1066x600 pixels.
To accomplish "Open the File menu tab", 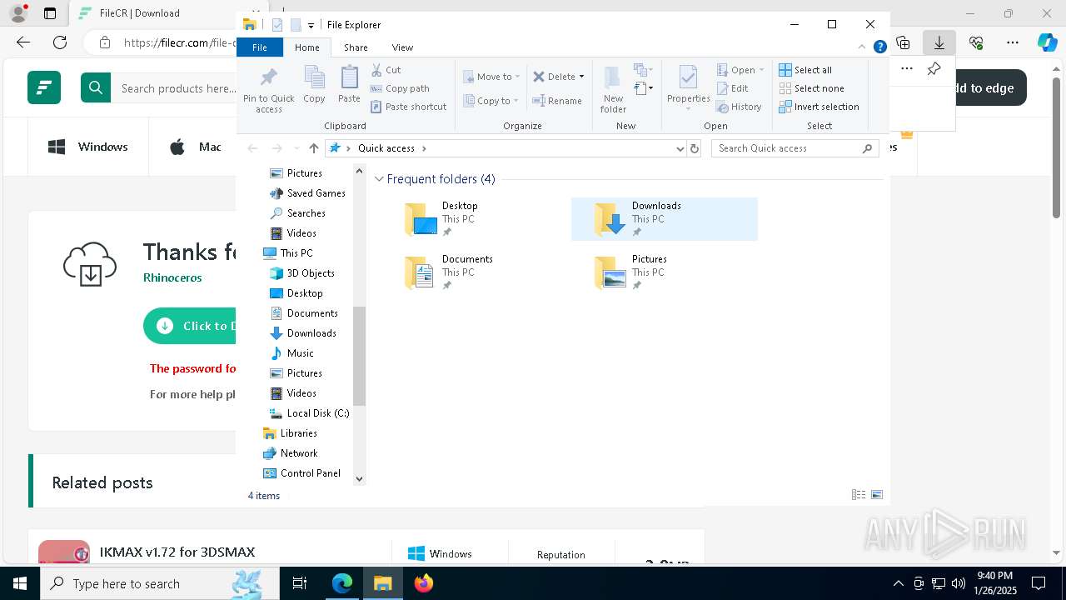I will (x=260, y=47).
